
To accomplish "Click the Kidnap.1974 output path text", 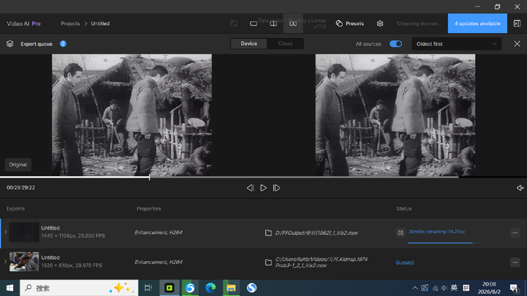I will point(321,262).
